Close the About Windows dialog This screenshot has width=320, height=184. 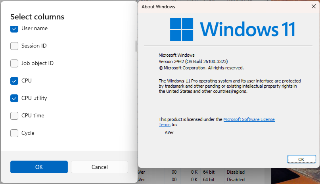click(x=314, y=6)
